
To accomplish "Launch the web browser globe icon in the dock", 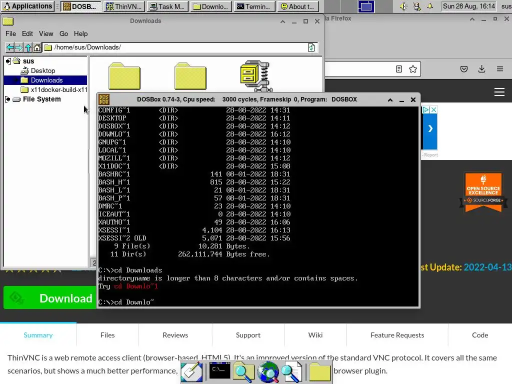I will [x=268, y=372].
